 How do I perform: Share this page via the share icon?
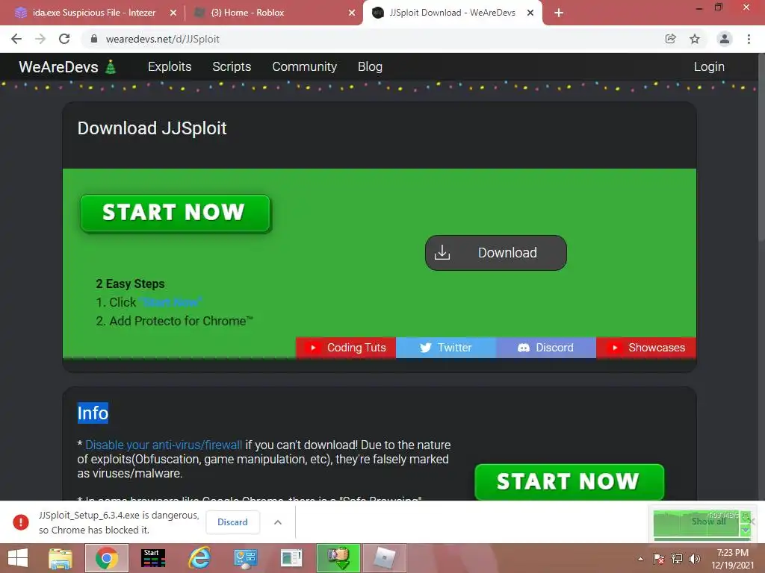[x=671, y=39]
